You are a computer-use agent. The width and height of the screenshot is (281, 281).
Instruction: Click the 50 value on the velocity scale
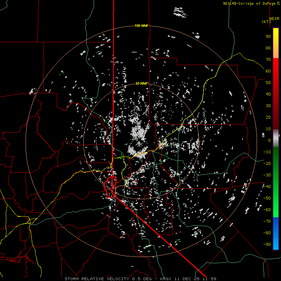tap(268, 83)
